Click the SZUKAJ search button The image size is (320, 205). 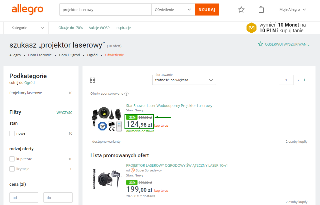pos(207,10)
